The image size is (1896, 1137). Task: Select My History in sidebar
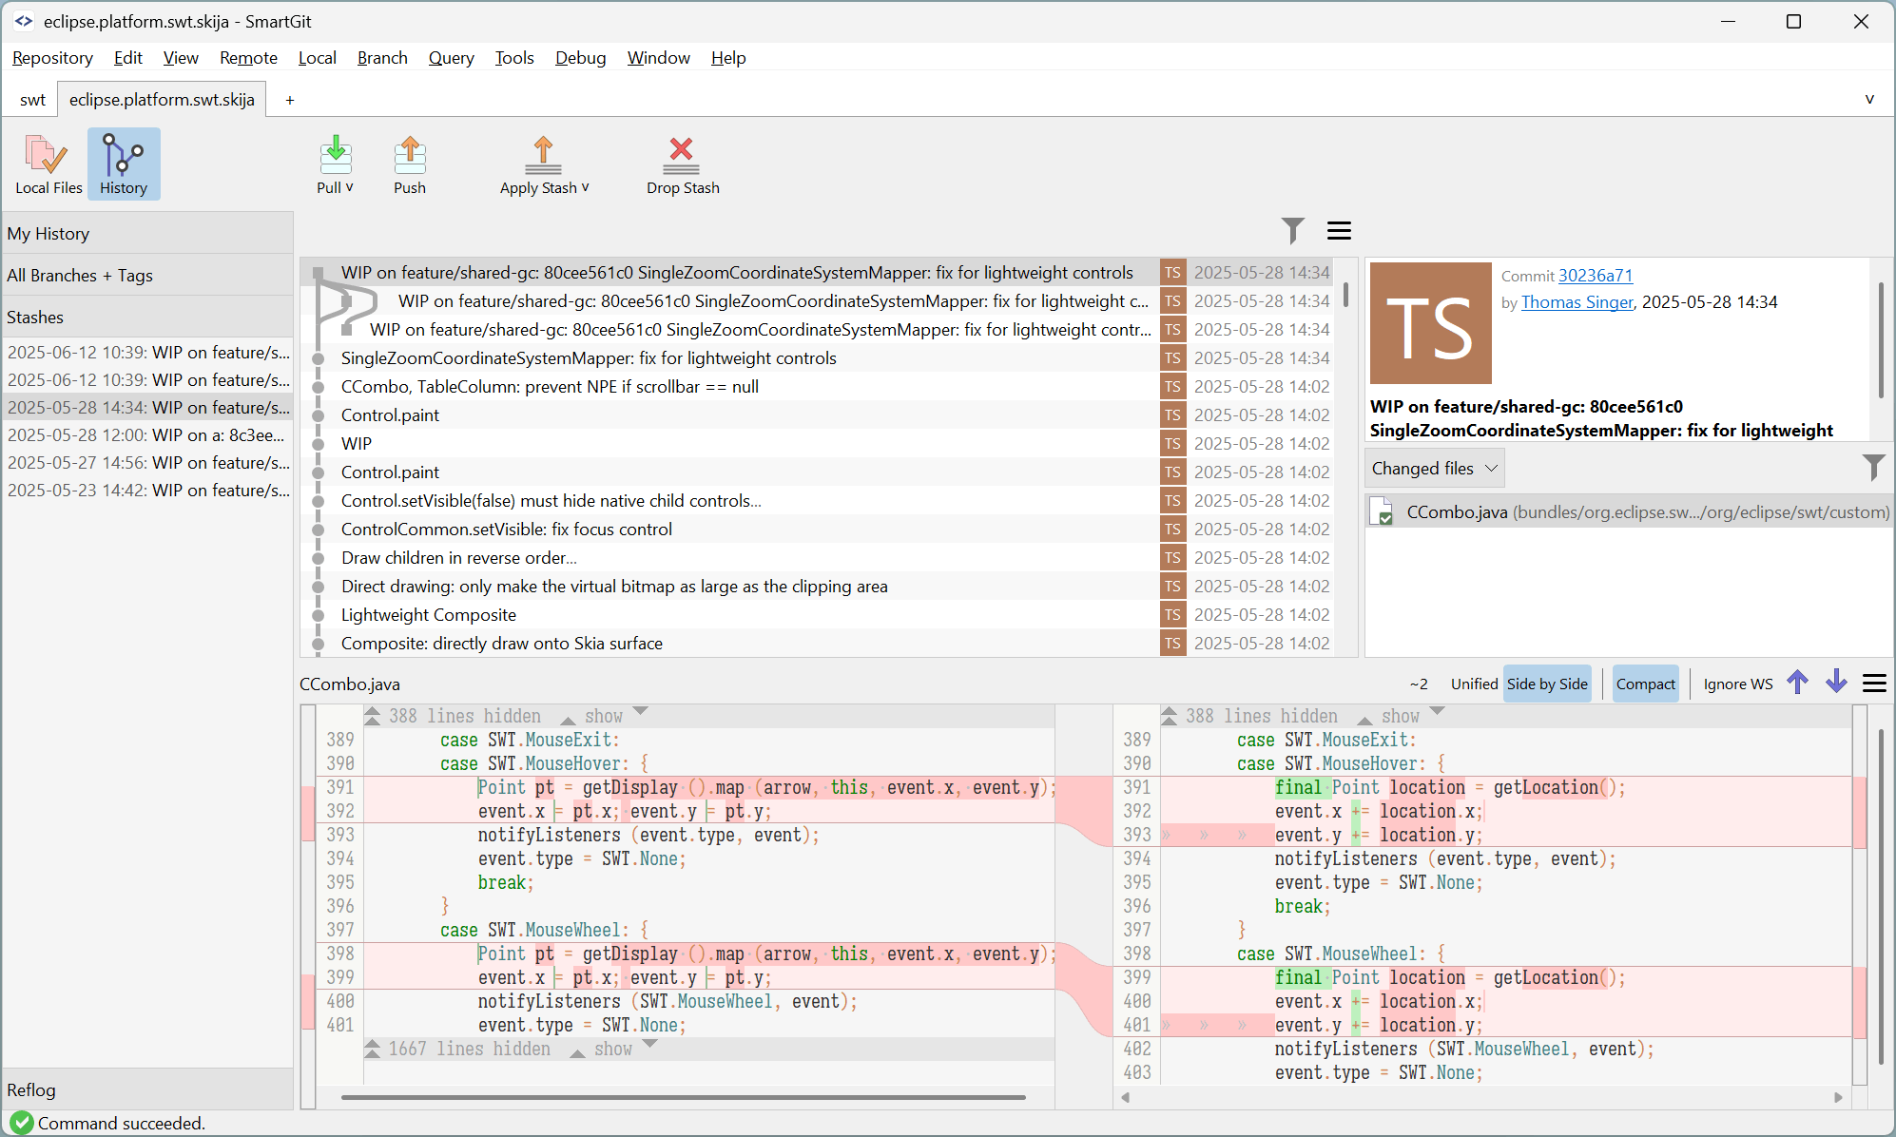click(147, 233)
